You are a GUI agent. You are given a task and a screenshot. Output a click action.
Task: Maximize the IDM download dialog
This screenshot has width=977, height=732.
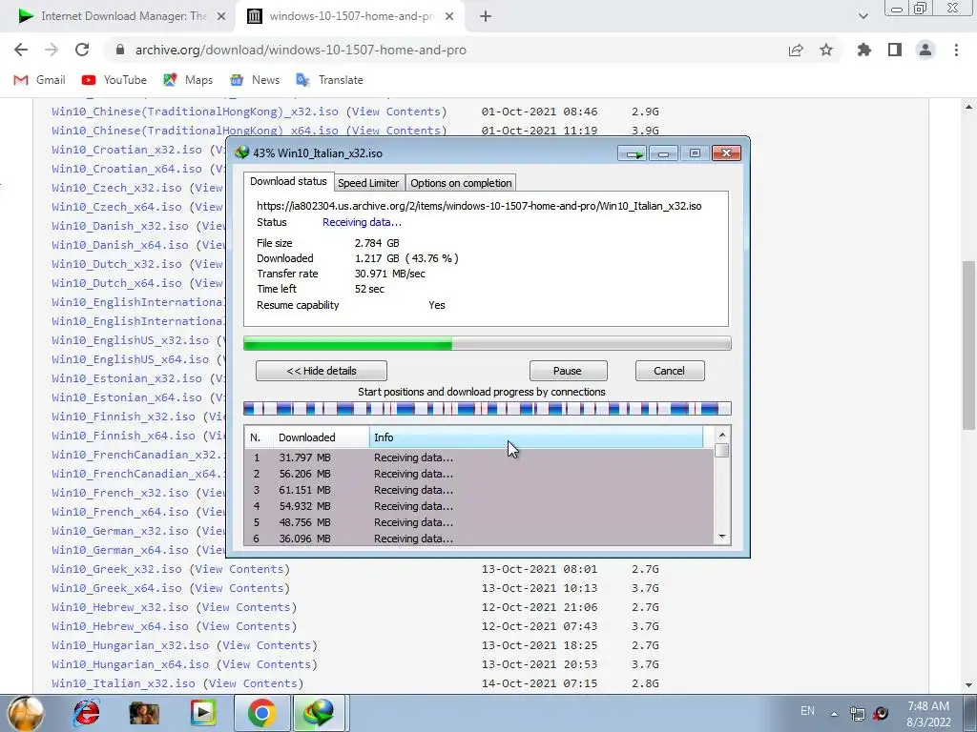695,153
